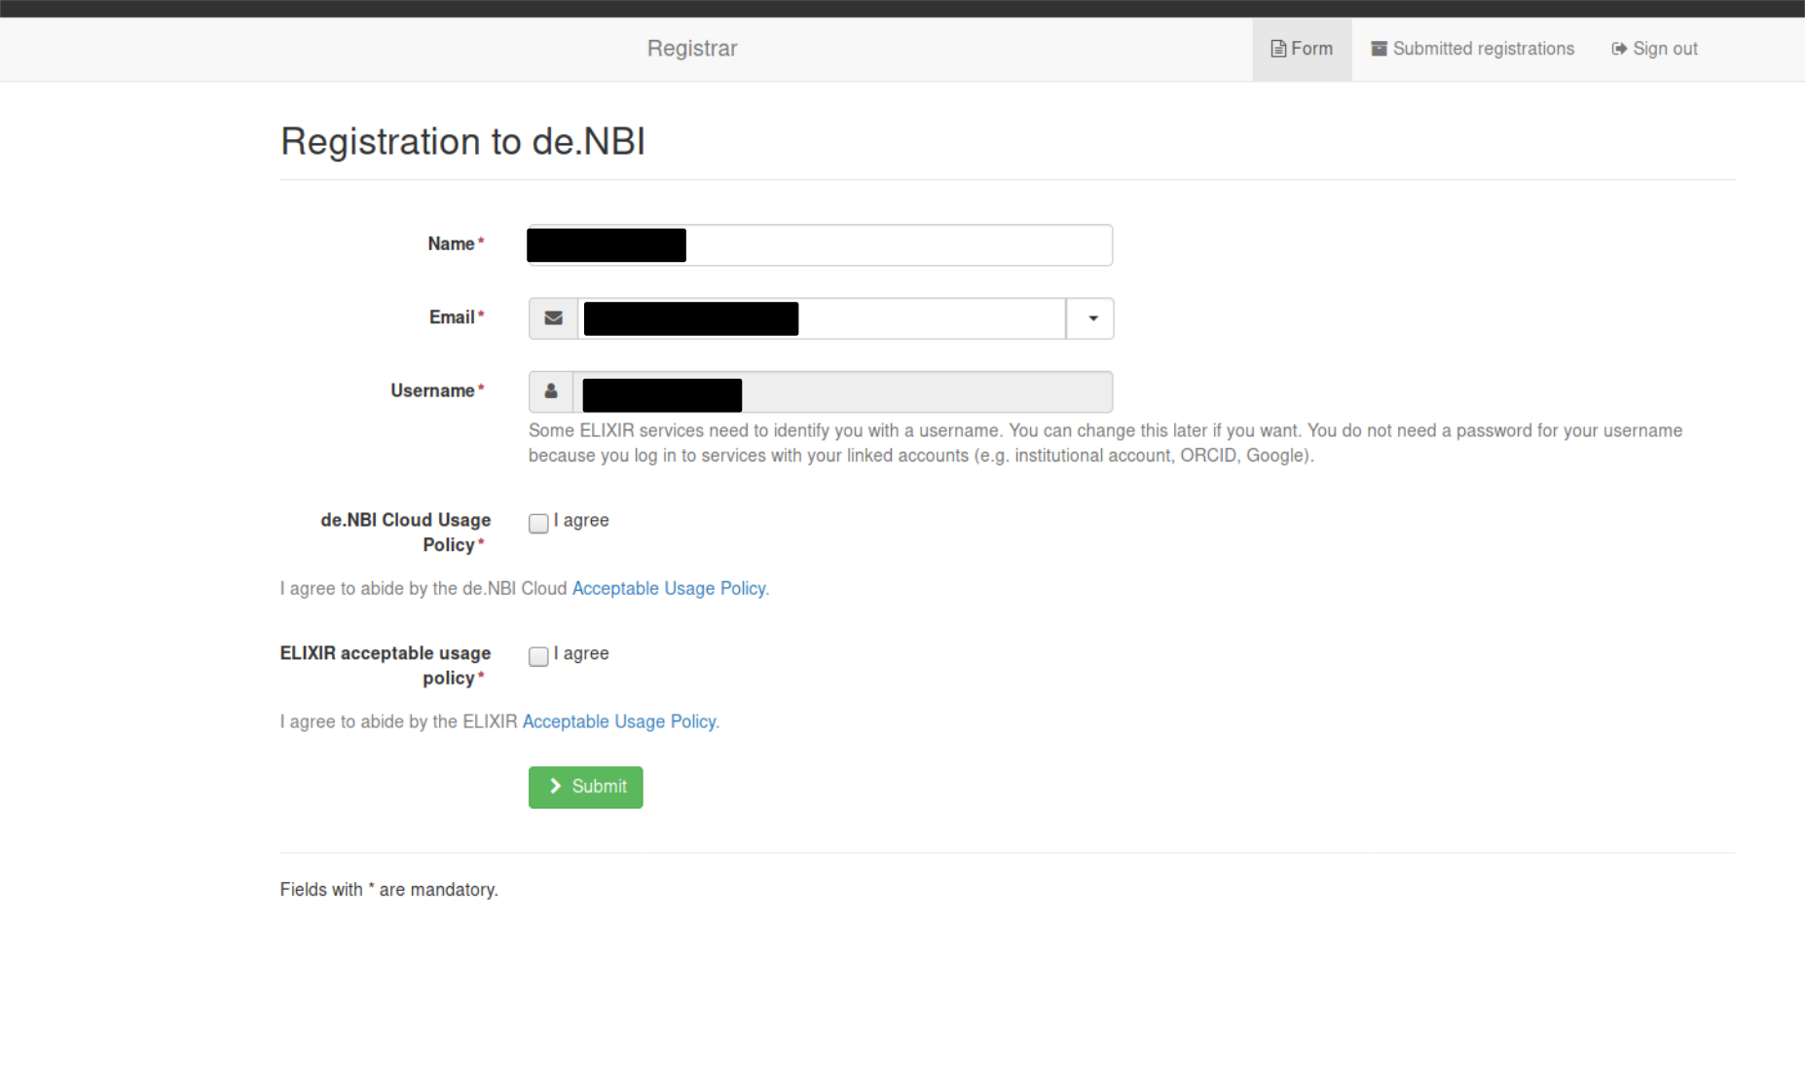Screen dimensions: 1805x1070
Task: Tick the de.NBI Cloud Usage Policy checkbox
Action: click(538, 523)
